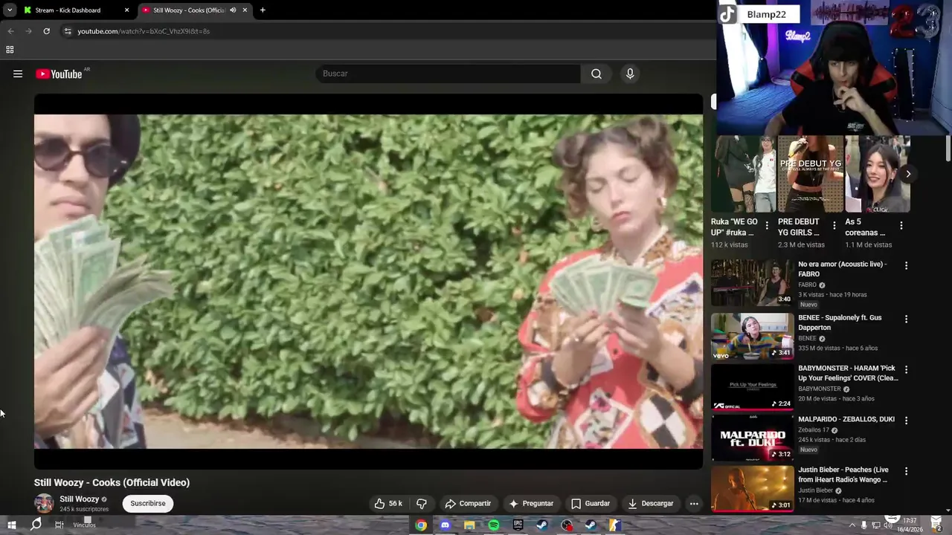Open File Explorer from the taskbar

click(469, 525)
